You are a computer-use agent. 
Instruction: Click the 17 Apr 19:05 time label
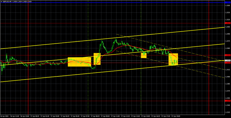point(175,116)
